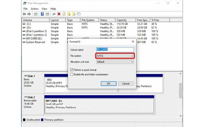Open the View menu

44,9
